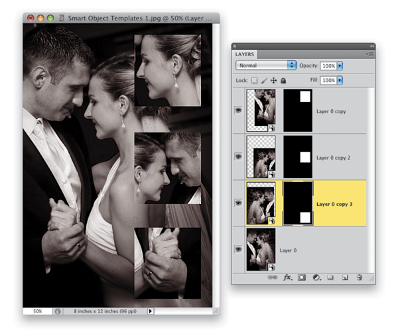
Task: Minimize document window yellow button
Action: pyautogui.click(x=40, y=18)
